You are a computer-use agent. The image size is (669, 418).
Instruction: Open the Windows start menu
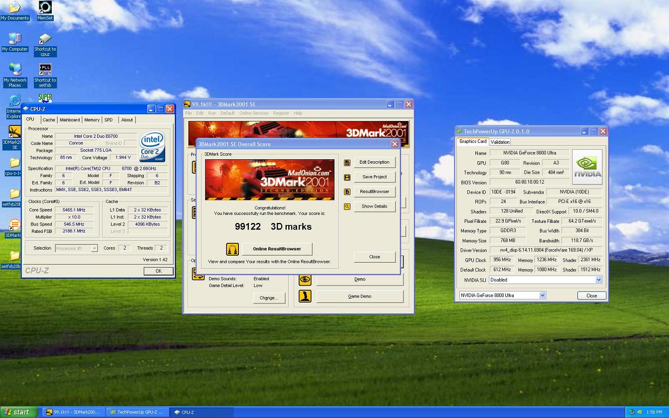(x=19, y=412)
